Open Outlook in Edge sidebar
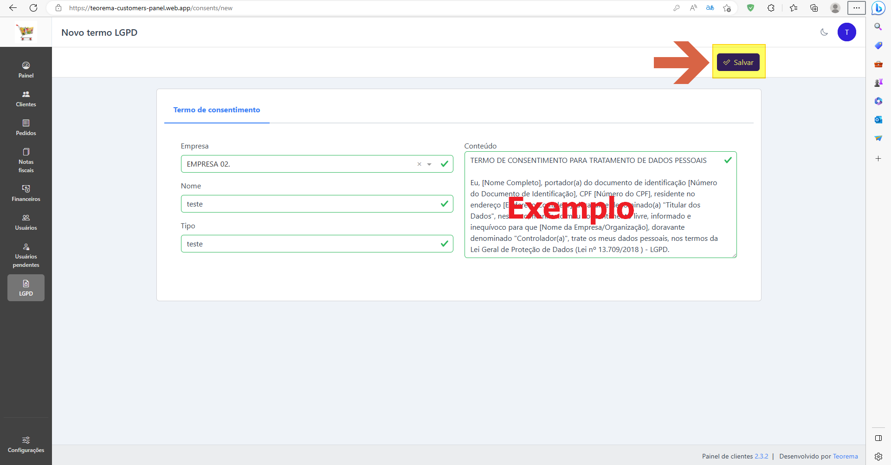Viewport: 891px width, 465px height. pyautogui.click(x=878, y=120)
